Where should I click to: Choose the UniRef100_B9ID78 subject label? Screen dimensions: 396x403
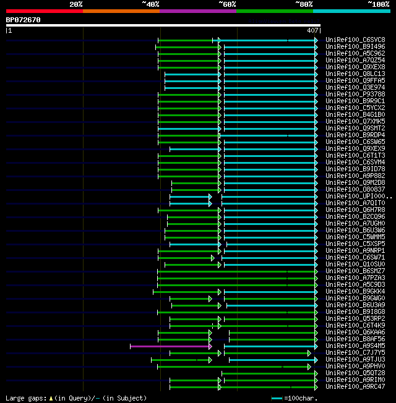coord(355,169)
